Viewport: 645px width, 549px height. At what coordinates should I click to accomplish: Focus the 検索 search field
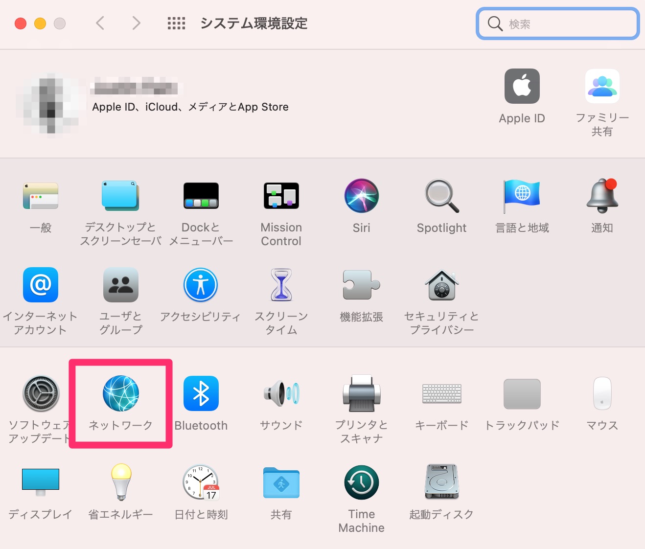point(558,23)
